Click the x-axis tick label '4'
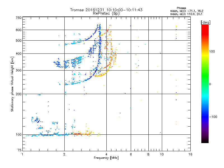 [106, 154]
